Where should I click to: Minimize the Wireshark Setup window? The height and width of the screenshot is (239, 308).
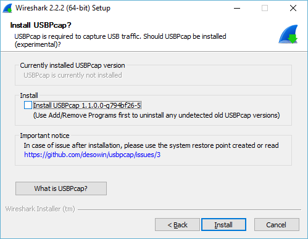point(237,8)
